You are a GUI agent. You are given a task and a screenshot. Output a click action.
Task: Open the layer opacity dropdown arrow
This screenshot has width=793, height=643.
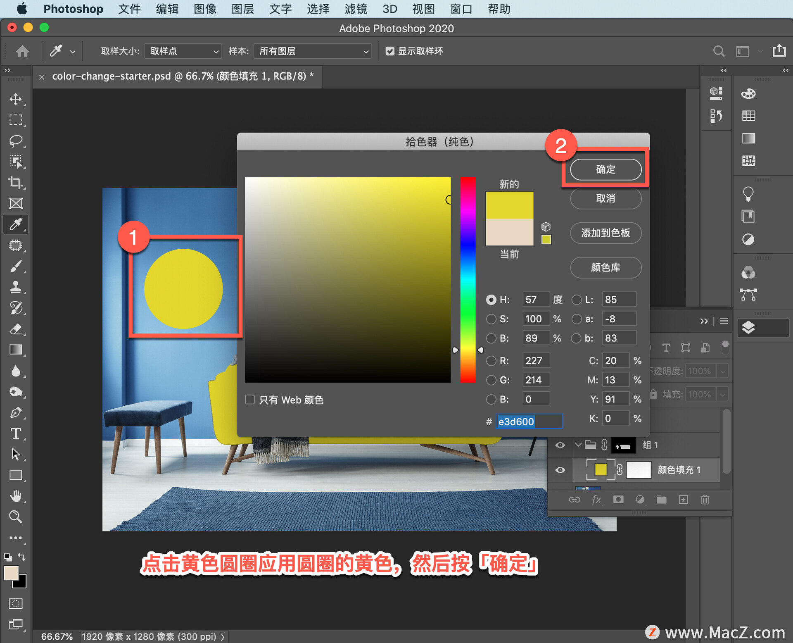tap(722, 371)
